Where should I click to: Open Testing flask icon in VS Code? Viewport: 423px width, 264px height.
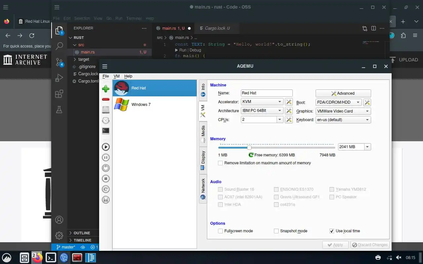tap(59, 110)
